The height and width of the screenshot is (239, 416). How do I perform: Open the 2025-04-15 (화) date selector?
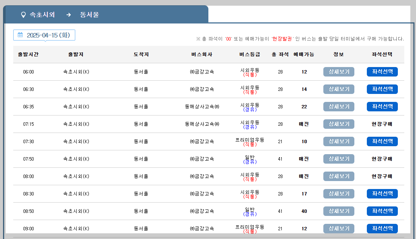44,35
